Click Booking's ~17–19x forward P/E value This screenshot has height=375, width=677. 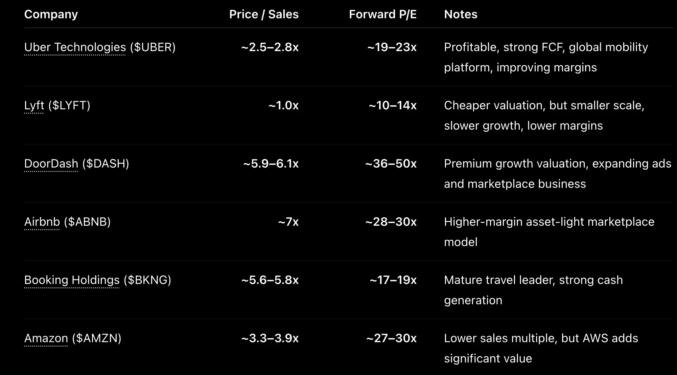coord(393,280)
